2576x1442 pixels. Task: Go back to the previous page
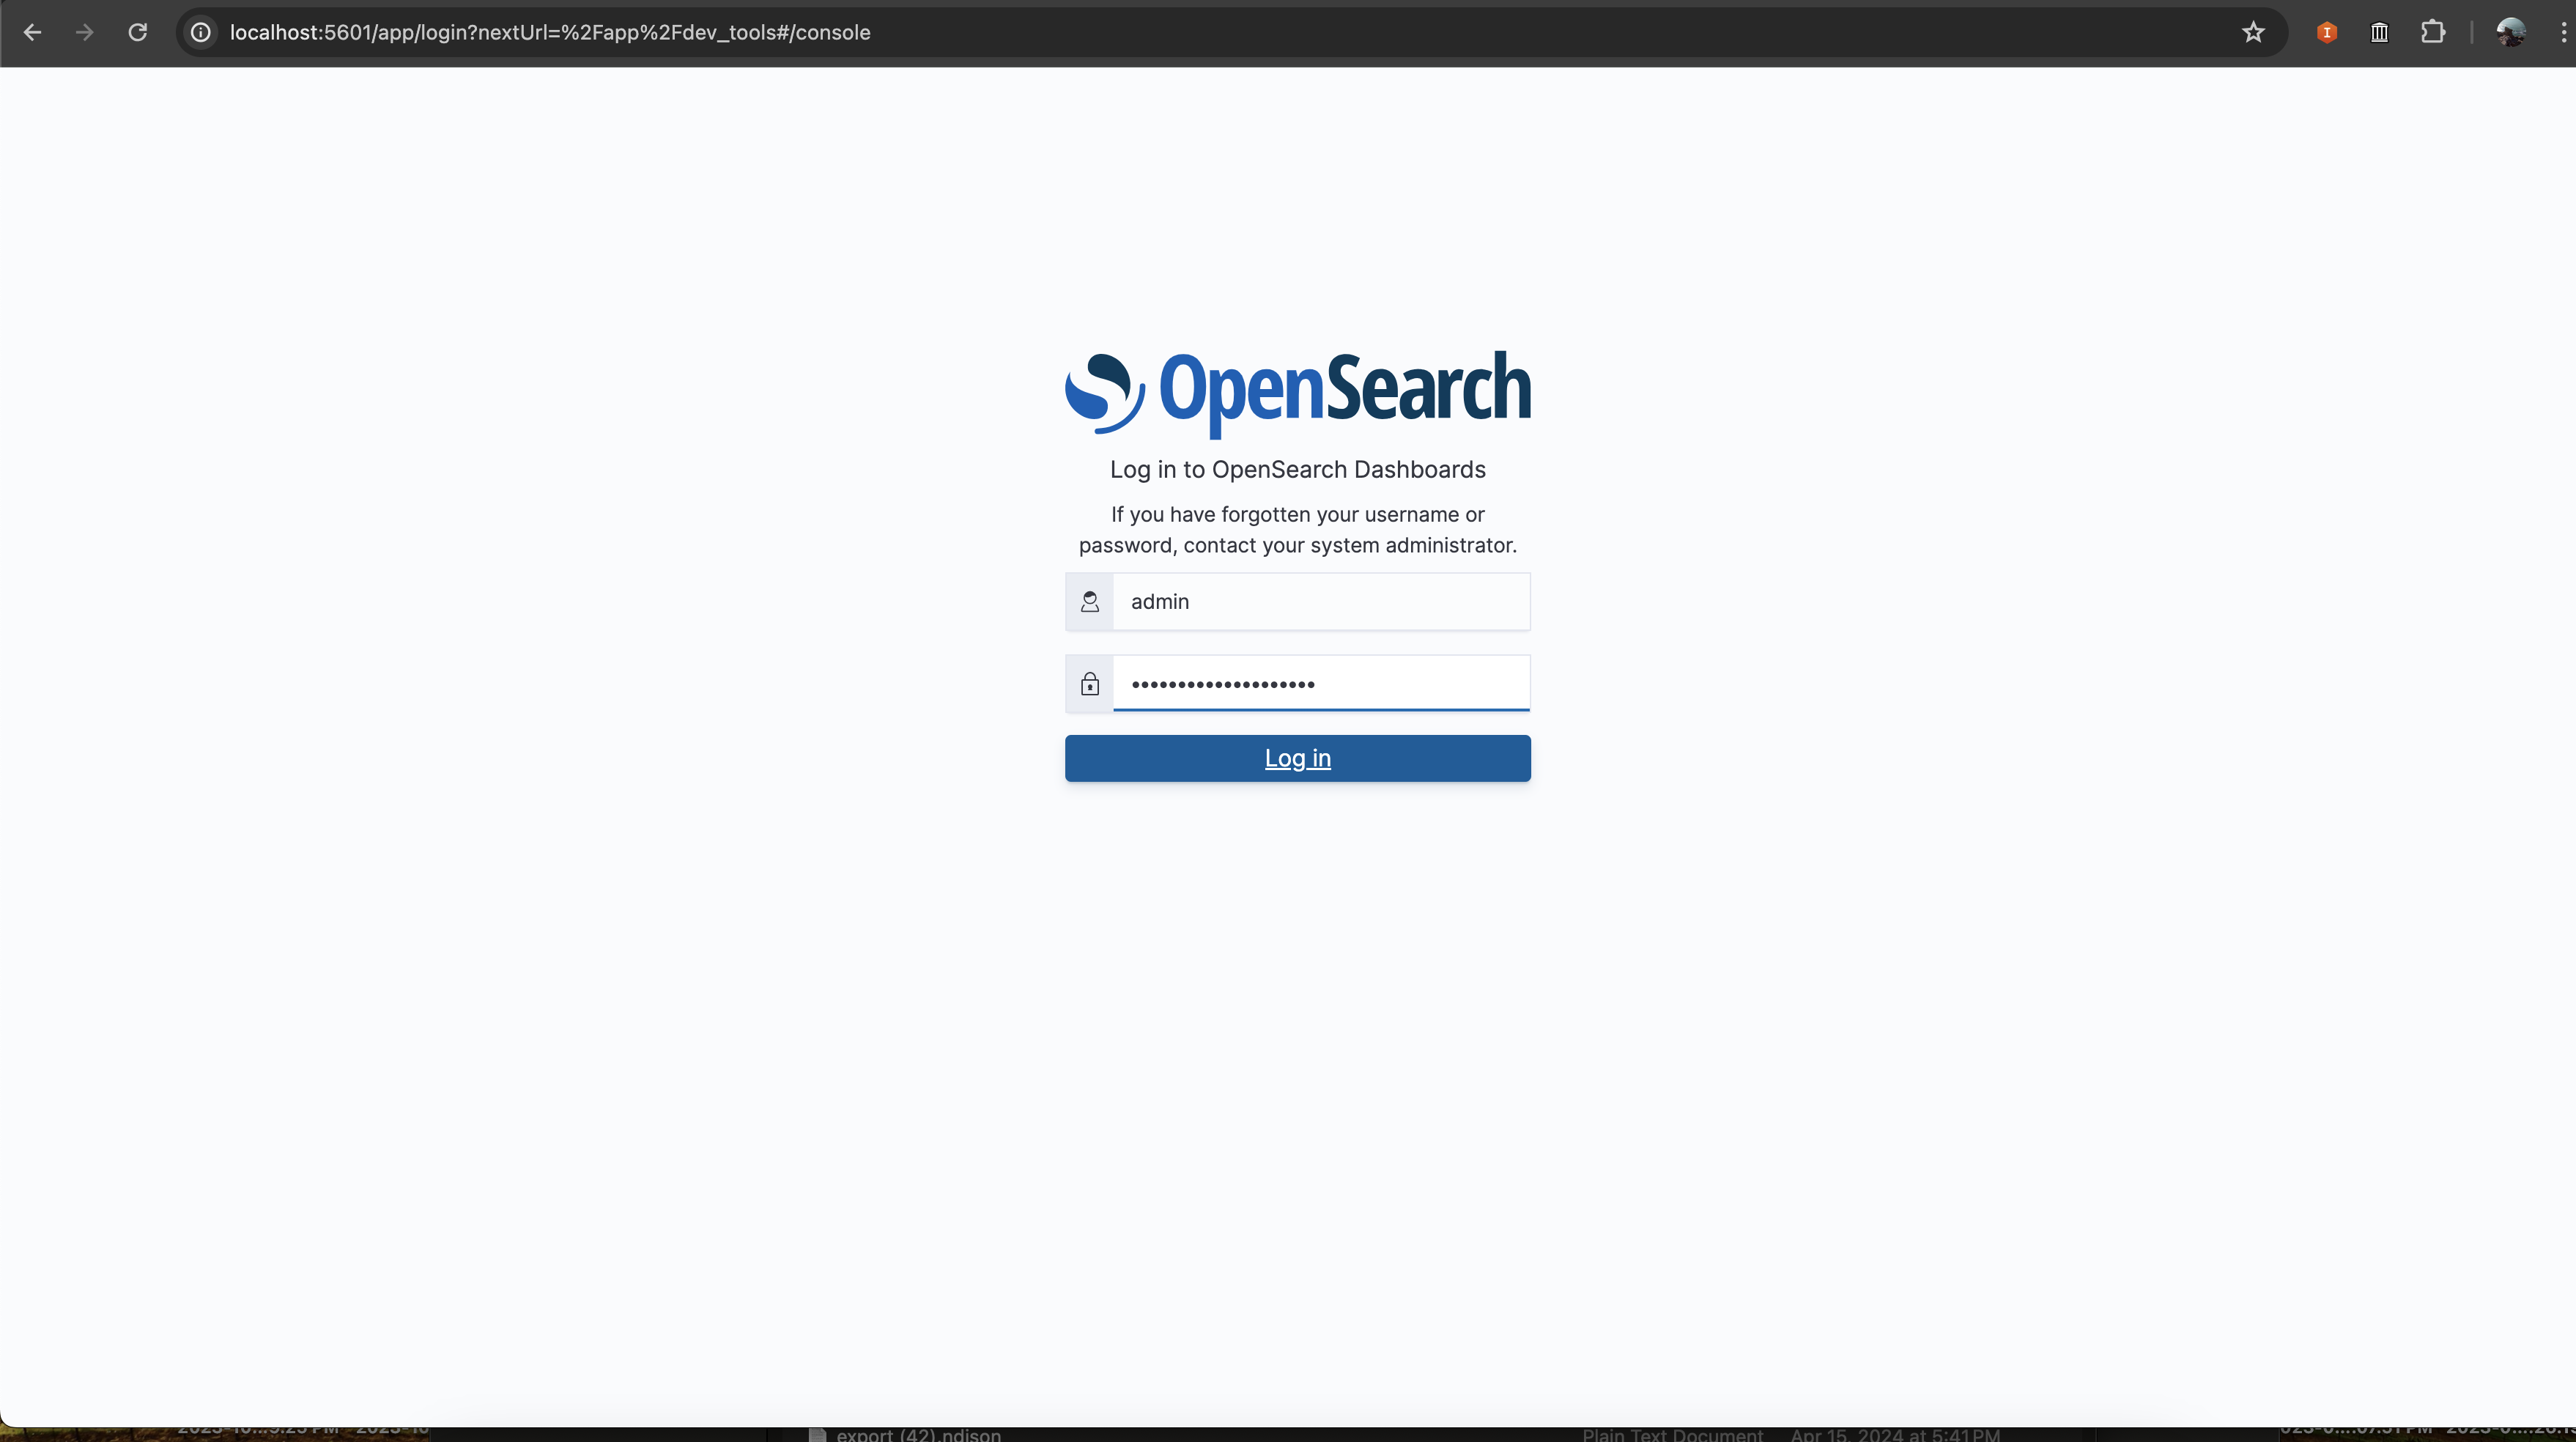pos(32,32)
